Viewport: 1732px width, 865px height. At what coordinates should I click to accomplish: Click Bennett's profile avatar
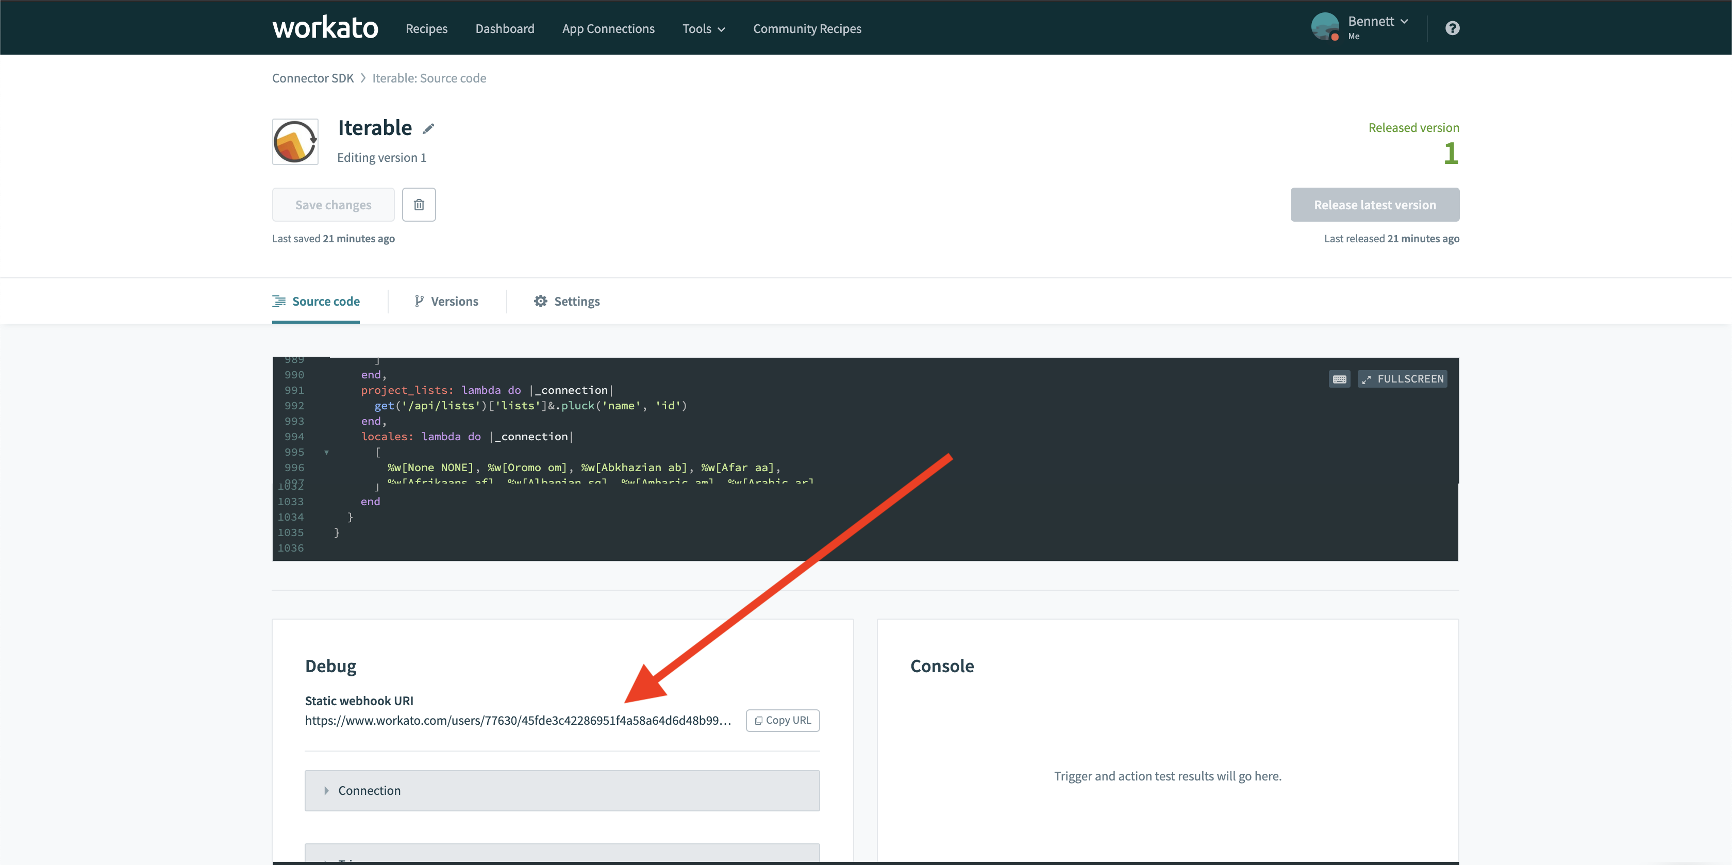coord(1325,26)
